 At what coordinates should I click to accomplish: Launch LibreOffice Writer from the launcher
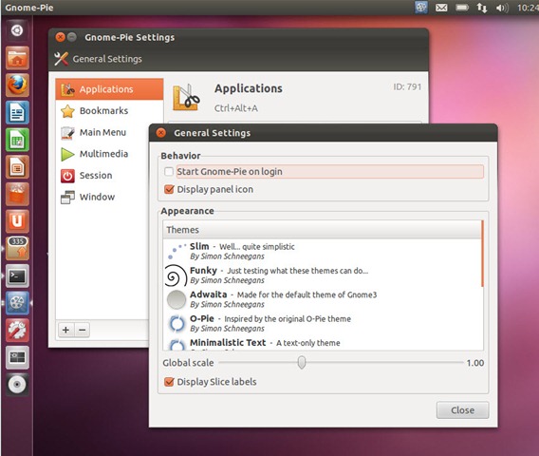coord(17,112)
